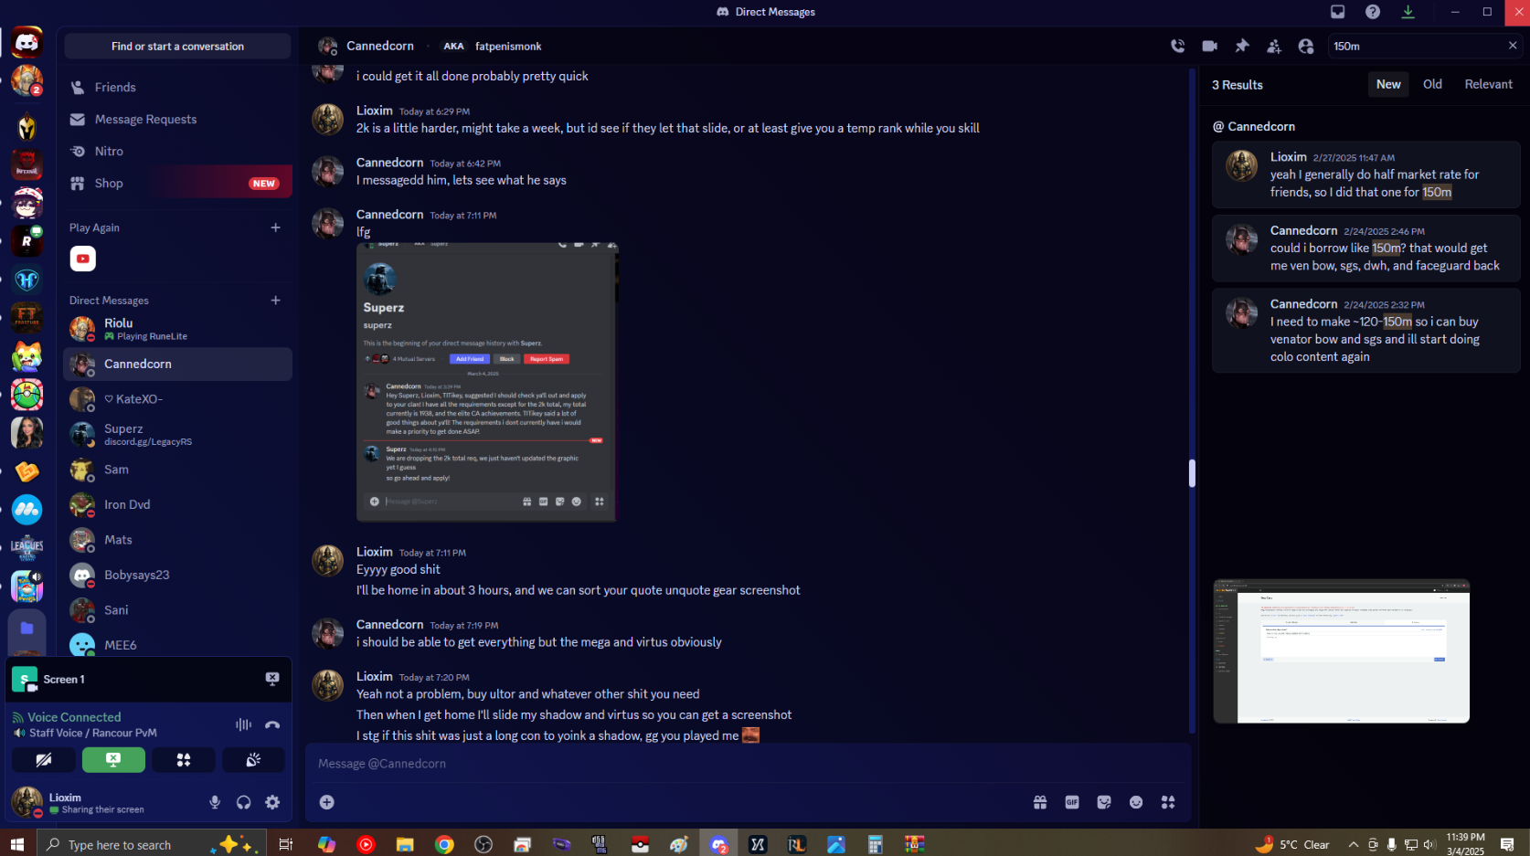Toggle camera on in voice panel

(x=43, y=760)
